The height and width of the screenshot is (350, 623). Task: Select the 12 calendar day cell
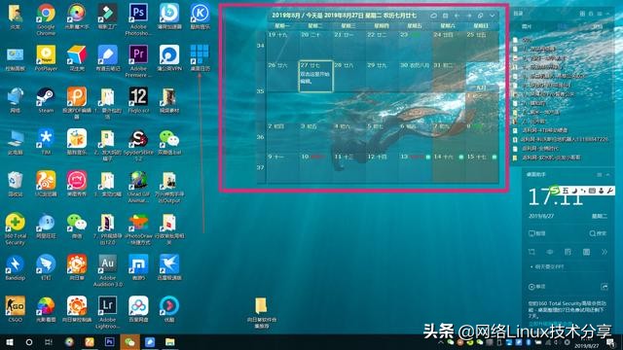click(382, 167)
